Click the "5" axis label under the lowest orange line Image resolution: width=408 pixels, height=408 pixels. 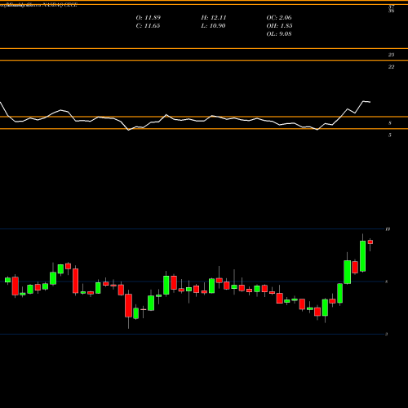(x=390, y=135)
